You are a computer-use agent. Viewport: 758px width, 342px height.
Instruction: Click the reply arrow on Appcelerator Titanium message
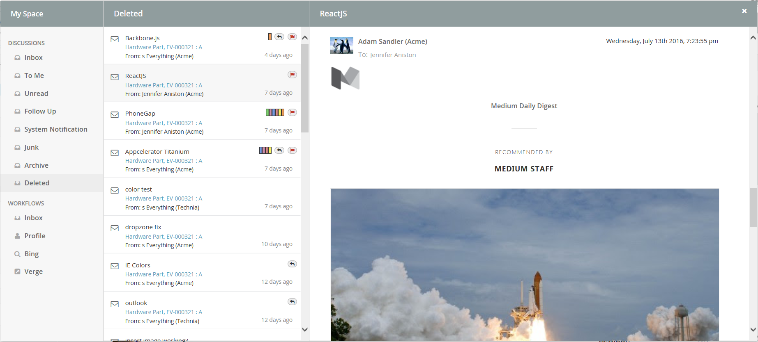click(279, 150)
